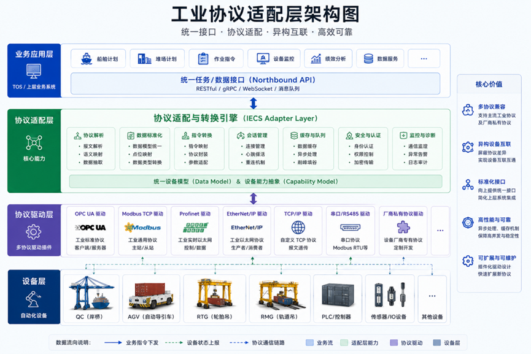Click the 传感器/IO设备 sensors image
The width and height of the screenshot is (531, 354).
tap(390, 294)
